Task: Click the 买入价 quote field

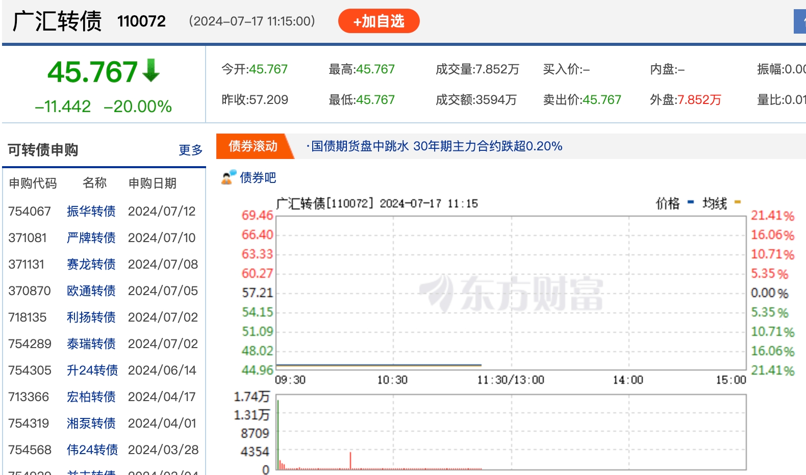Action: tap(566, 69)
